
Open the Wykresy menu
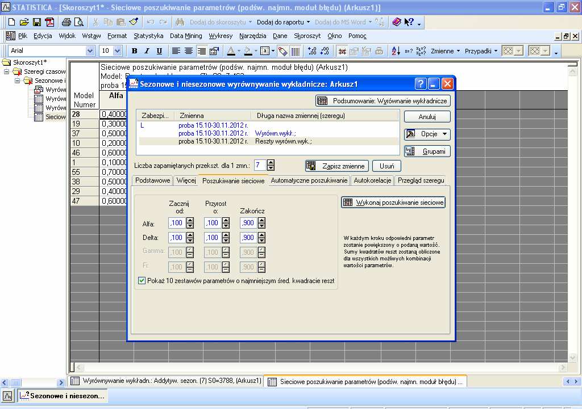coord(221,36)
